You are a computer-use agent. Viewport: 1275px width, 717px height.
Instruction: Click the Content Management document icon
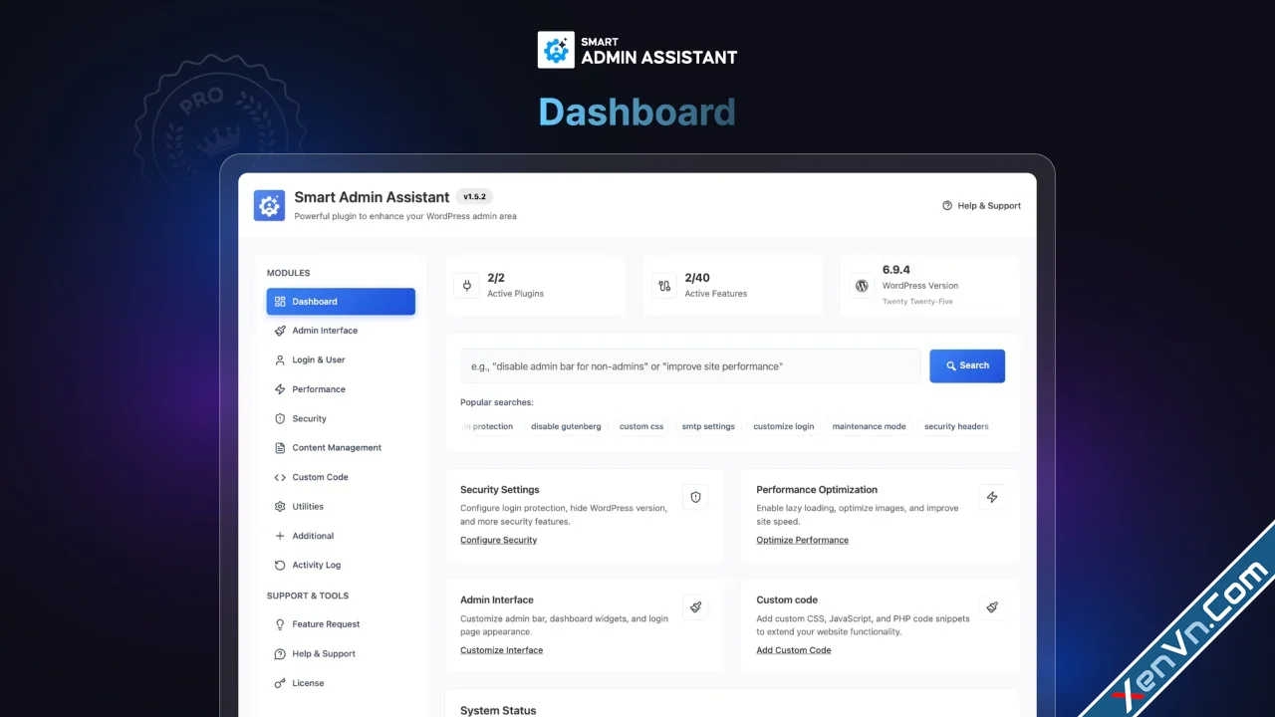tap(280, 448)
